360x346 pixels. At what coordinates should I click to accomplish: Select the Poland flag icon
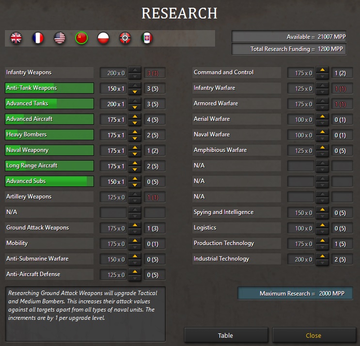click(103, 38)
